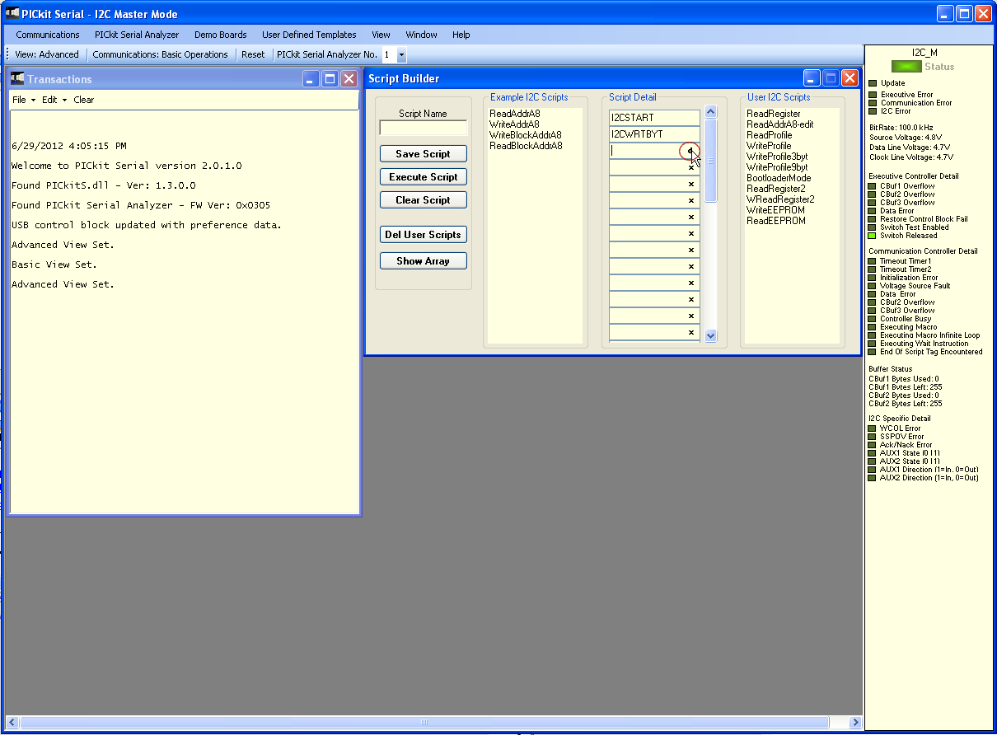Open the PICkit Serial Analyzer No. dropdown
Viewport: 997px width, 735px height.
(x=401, y=54)
